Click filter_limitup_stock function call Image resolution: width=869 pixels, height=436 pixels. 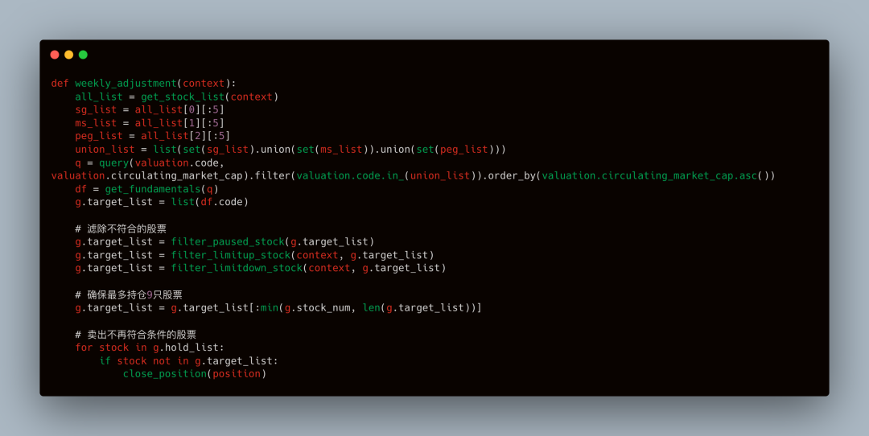coord(231,255)
